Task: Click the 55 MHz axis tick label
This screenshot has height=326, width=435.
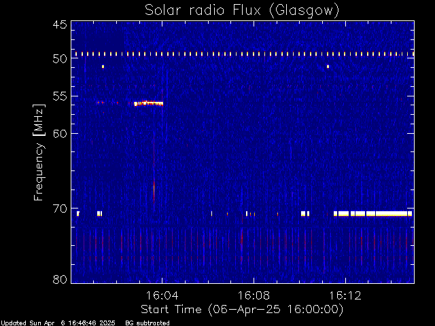Action: click(60, 96)
